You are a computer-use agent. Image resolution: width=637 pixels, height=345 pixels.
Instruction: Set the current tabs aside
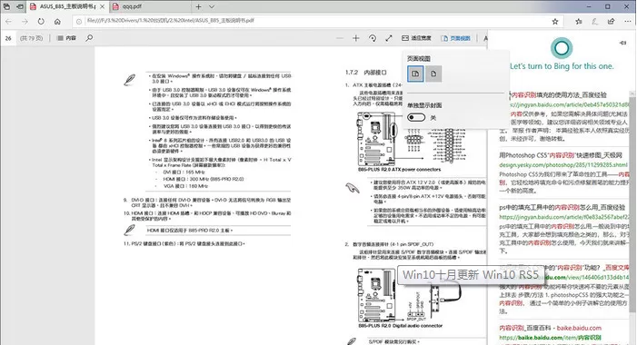[19, 6]
